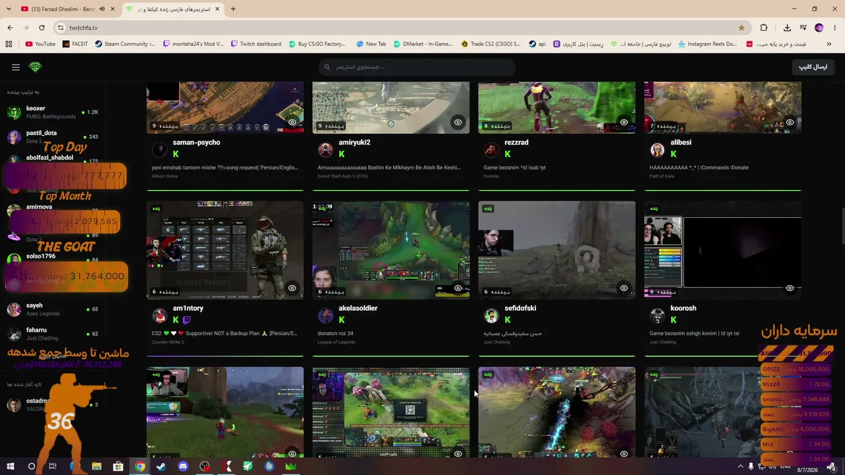
Task: Bookmark this page with the star
Action: point(741,28)
